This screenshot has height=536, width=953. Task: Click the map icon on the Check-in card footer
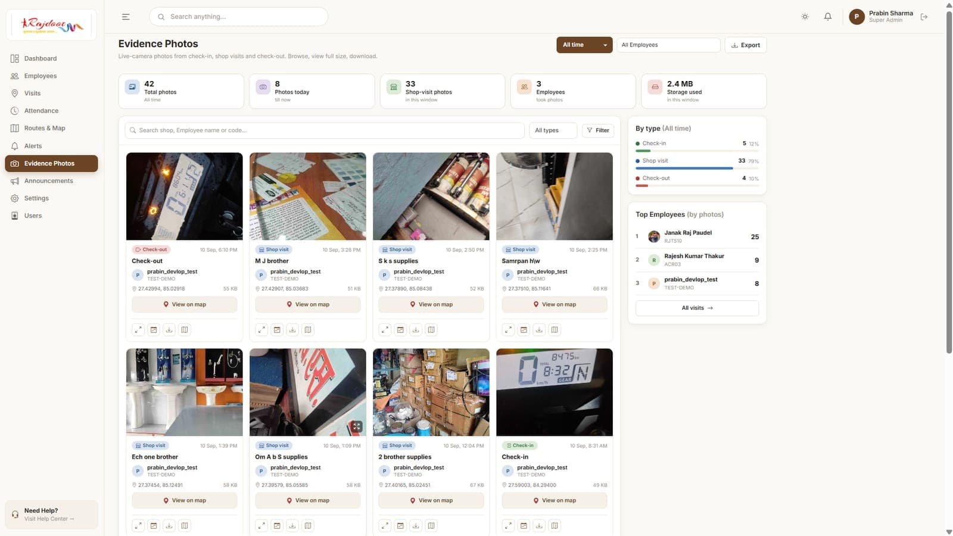pos(555,526)
